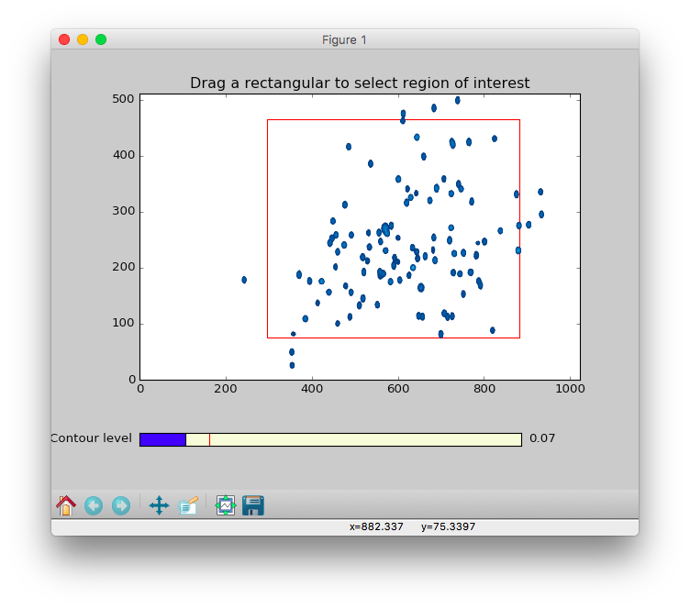Minimize the window using the yellow button
The image size is (690, 609).
pyautogui.click(x=83, y=39)
